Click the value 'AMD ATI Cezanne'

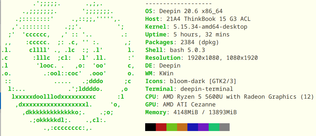189,105
